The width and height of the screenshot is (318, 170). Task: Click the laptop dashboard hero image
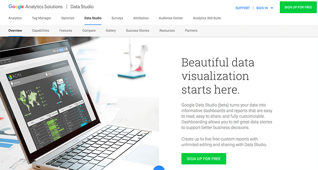point(79,103)
